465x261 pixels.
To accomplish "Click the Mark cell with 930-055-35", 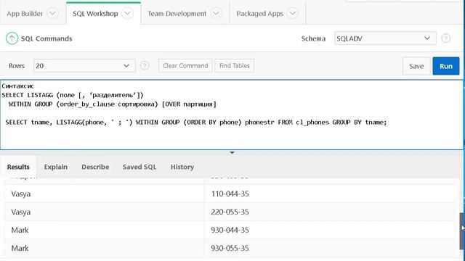I will pyautogui.click(x=105, y=248).
